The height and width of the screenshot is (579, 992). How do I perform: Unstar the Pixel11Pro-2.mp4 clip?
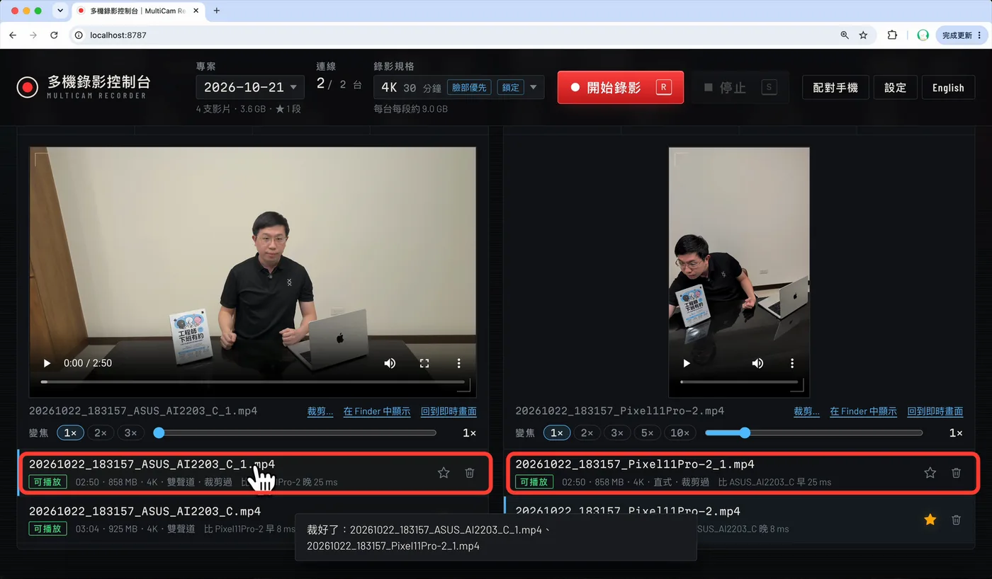[x=930, y=520]
